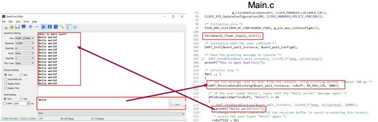The width and height of the screenshot is (378, 122).
Task: Click the Send button
Action: point(177,103)
